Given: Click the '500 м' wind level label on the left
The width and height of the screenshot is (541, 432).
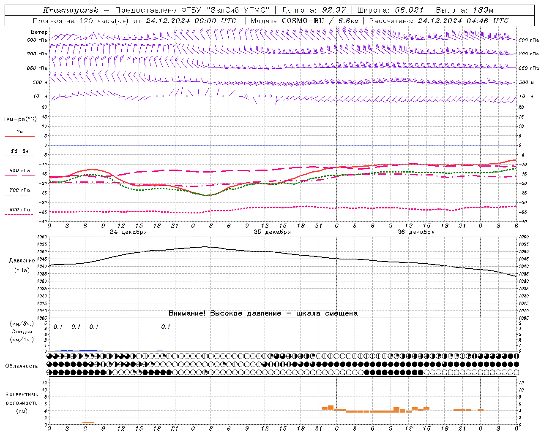Looking at the screenshot, I should tap(40, 82).
